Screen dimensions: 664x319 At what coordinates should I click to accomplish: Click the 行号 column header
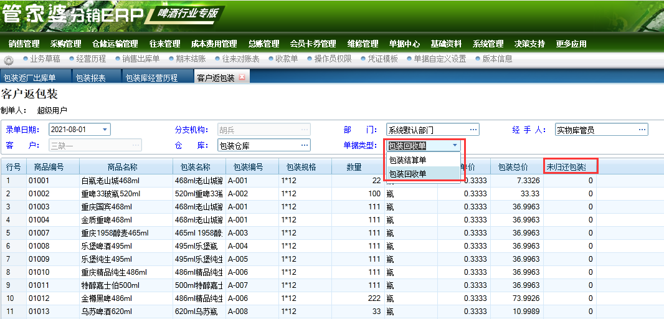tap(14, 167)
